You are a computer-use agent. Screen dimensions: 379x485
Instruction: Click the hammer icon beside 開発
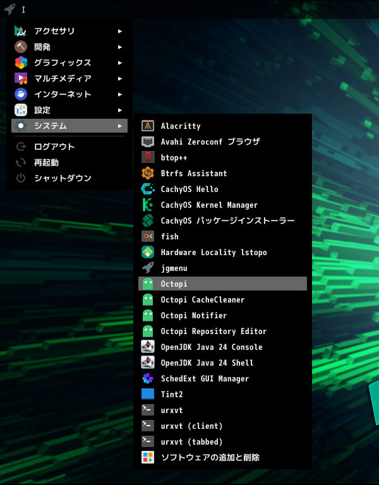21,47
